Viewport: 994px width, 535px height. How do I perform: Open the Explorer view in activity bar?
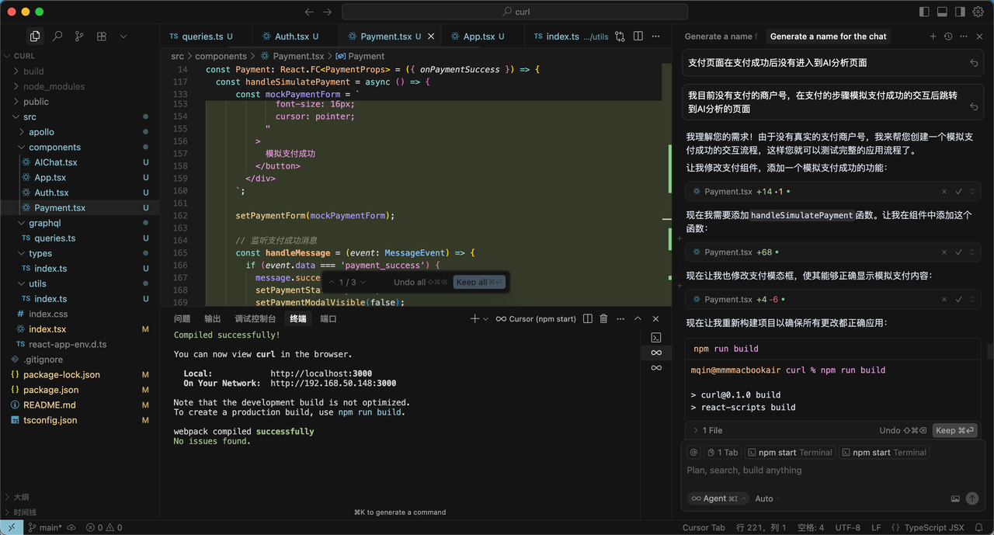click(x=35, y=36)
